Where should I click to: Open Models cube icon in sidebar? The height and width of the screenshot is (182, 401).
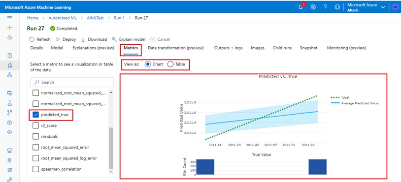10,122
